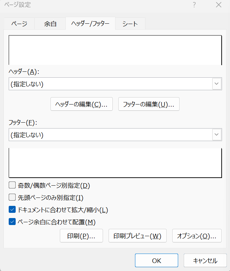Expand the ヘッダー dropdown arrow
The height and width of the screenshot is (271, 230).
point(217,84)
